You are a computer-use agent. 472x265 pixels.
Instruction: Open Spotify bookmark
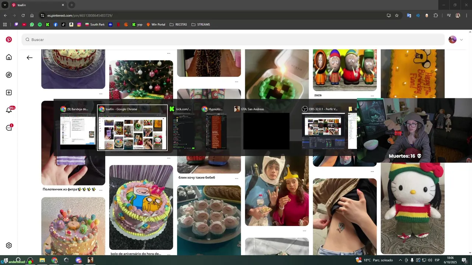point(40,25)
